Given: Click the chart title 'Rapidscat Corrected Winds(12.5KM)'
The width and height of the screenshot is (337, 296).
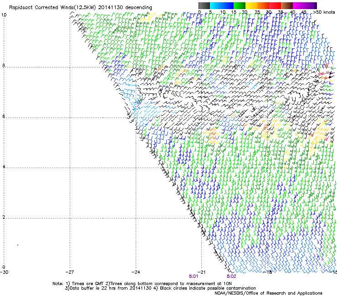Looking at the screenshot, I should [52, 8].
